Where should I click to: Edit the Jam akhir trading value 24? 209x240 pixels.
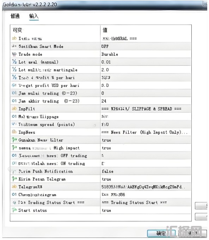(146, 101)
